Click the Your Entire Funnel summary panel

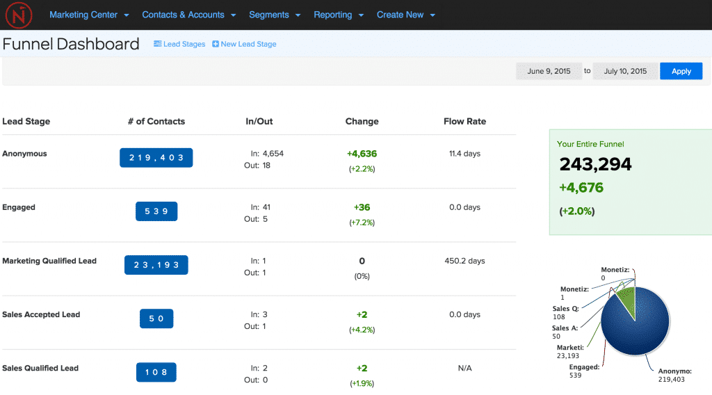click(630, 182)
